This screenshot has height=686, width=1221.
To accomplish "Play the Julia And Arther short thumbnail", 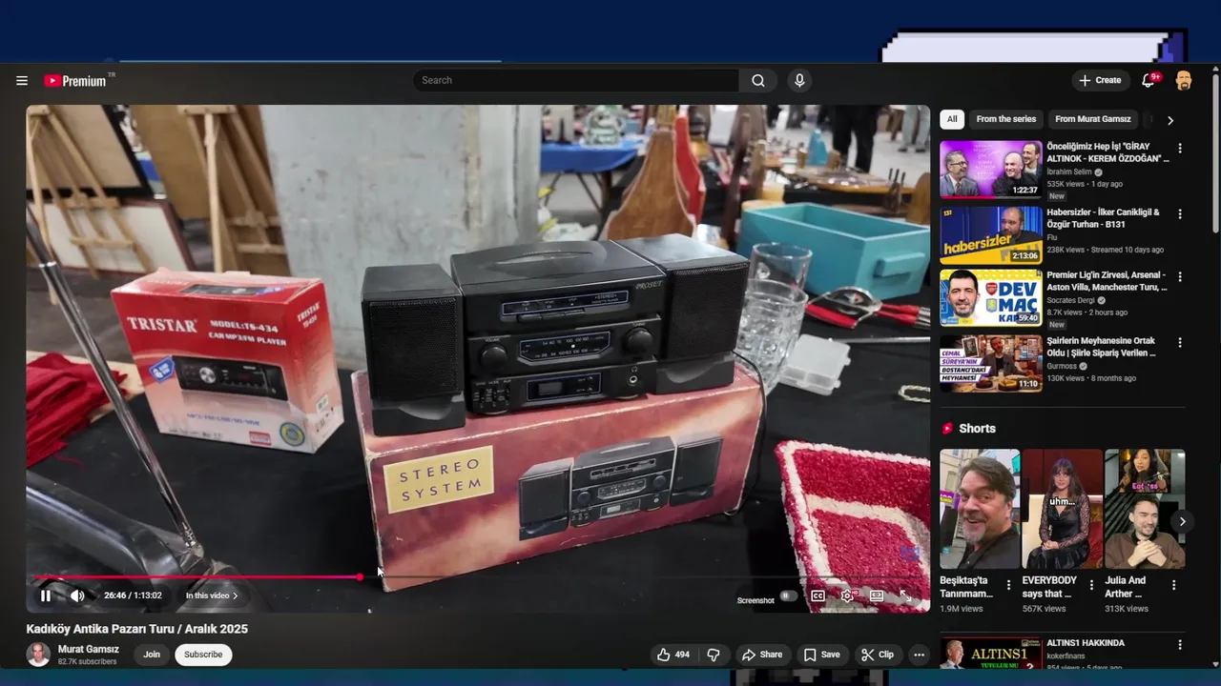I will [1145, 509].
